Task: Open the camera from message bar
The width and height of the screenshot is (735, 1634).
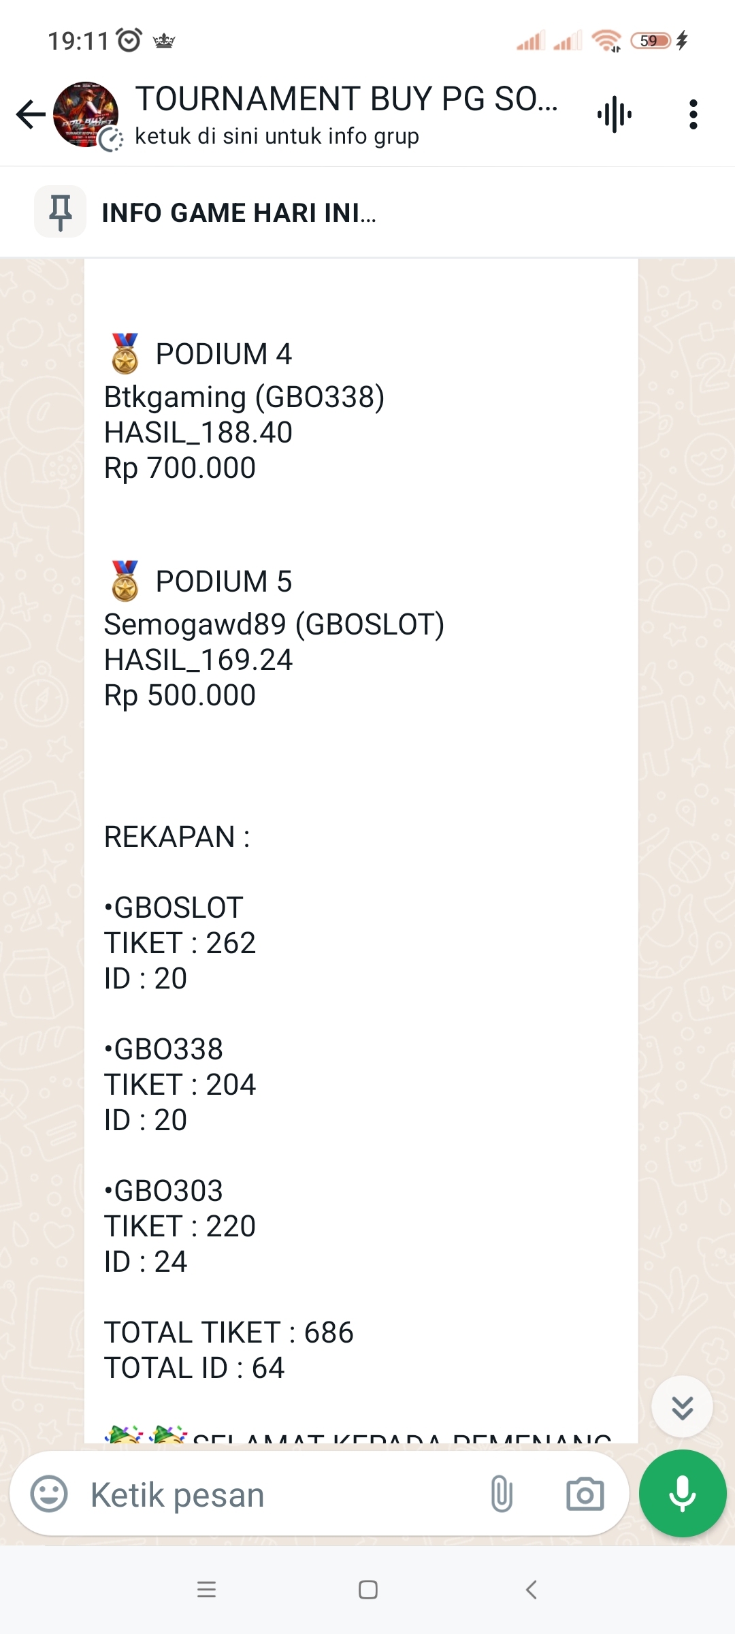Action: click(x=585, y=1494)
